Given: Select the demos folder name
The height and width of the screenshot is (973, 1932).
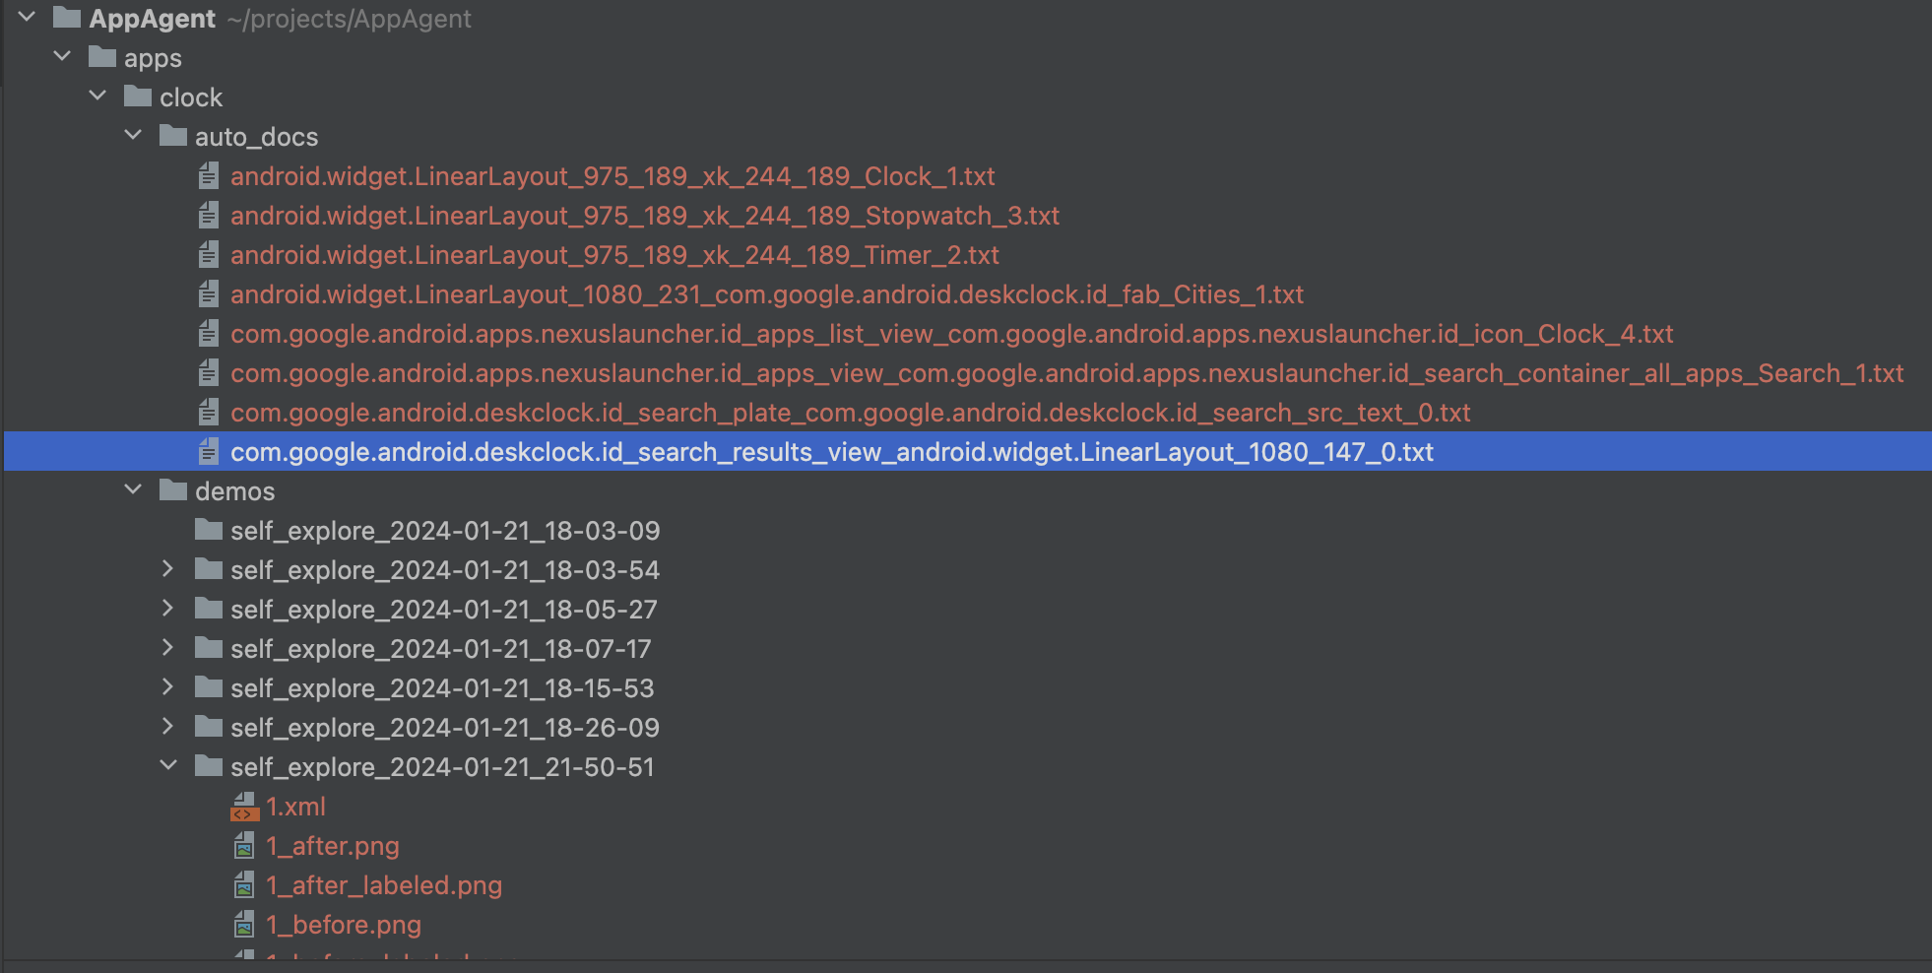Looking at the screenshot, I should pyautogui.click(x=235, y=491).
